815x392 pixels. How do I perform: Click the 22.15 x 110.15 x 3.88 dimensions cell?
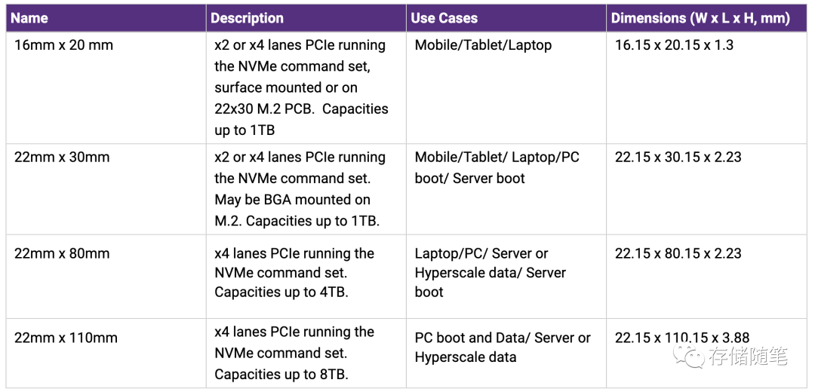pyautogui.click(x=706, y=353)
